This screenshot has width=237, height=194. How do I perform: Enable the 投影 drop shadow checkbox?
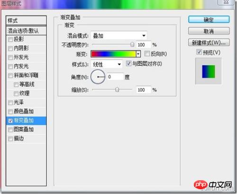tap(10, 39)
